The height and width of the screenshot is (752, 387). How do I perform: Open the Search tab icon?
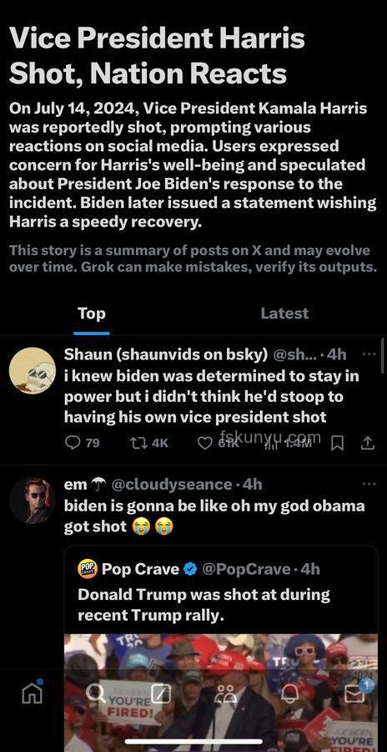[x=96, y=693]
